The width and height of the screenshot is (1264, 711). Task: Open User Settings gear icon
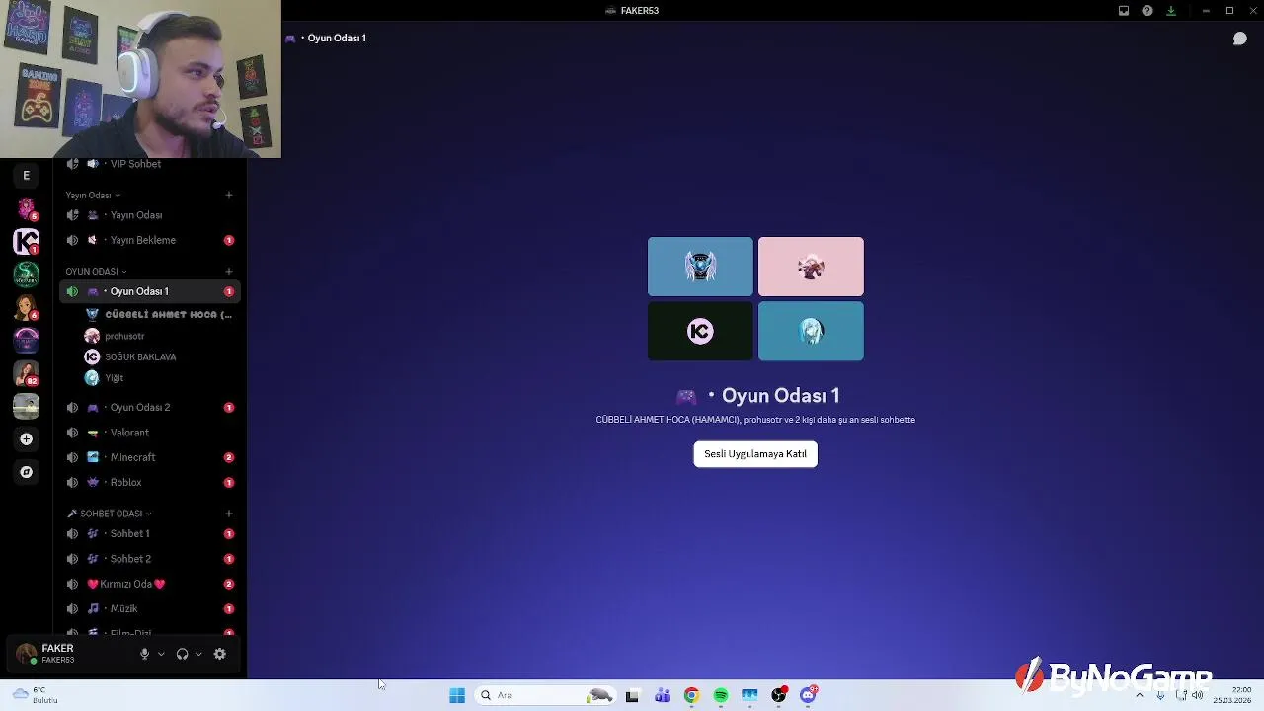(x=220, y=654)
